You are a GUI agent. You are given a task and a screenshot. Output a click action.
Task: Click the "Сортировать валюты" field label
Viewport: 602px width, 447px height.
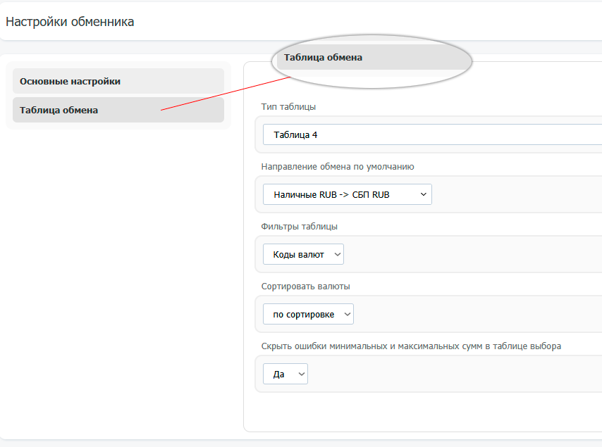click(305, 287)
